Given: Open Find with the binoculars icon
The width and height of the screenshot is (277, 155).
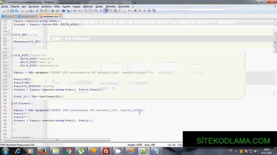Looking at the screenshot, I should [x=64, y=11].
